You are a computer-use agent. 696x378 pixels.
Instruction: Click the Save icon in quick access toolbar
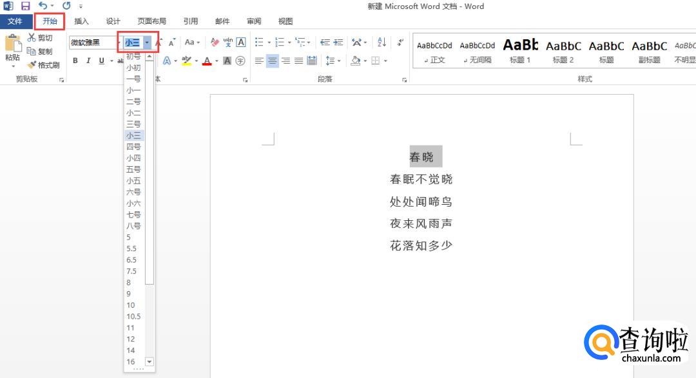coord(26,6)
